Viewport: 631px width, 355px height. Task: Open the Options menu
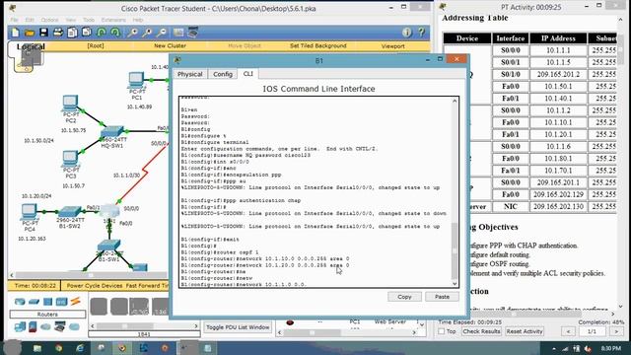pyautogui.click(x=49, y=20)
